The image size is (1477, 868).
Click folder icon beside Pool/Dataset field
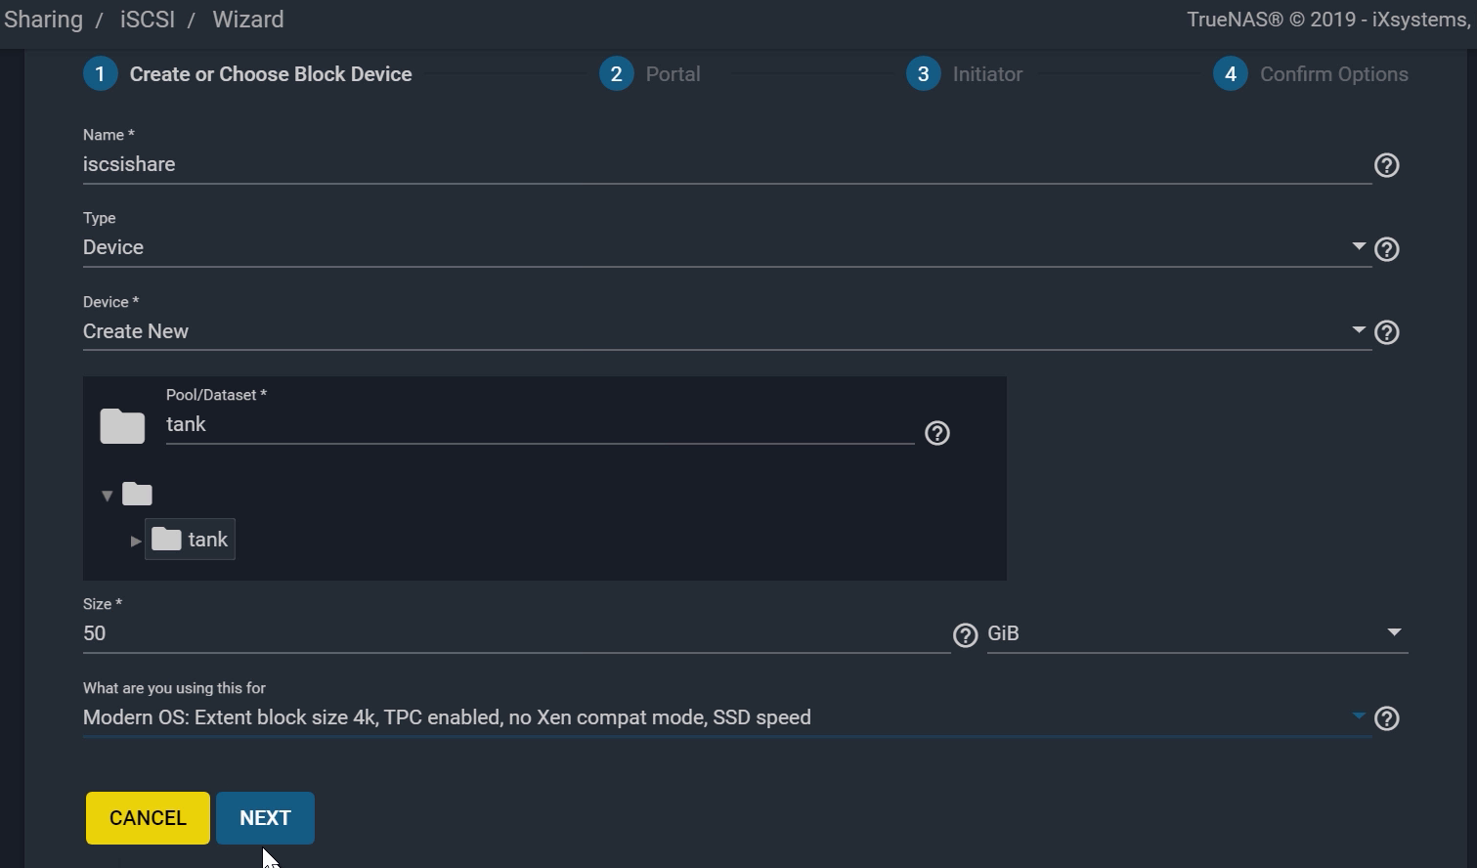[x=122, y=426]
